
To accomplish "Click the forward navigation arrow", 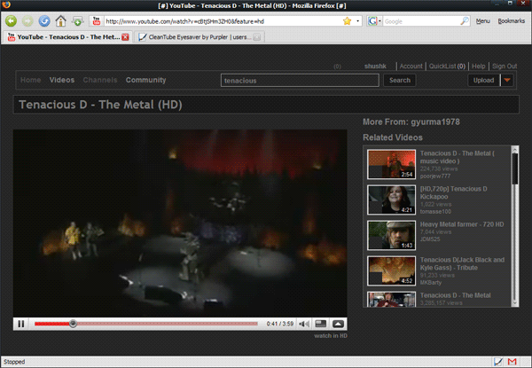I will [x=27, y=21].
